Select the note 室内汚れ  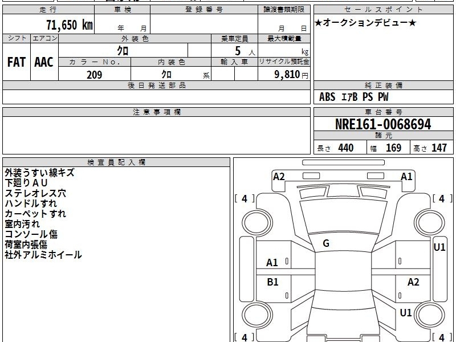click(x=22, y=224)
